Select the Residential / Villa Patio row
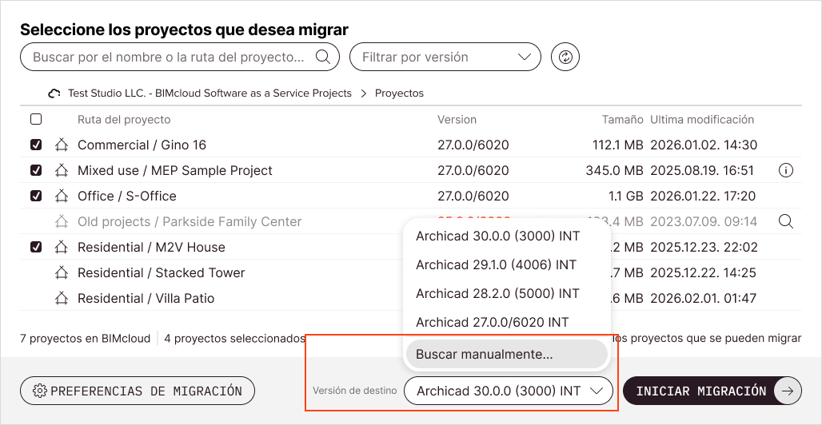 (410, 298)
